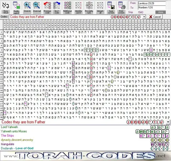
Task: Click the Identify word label button
Action: click(78, 12)
